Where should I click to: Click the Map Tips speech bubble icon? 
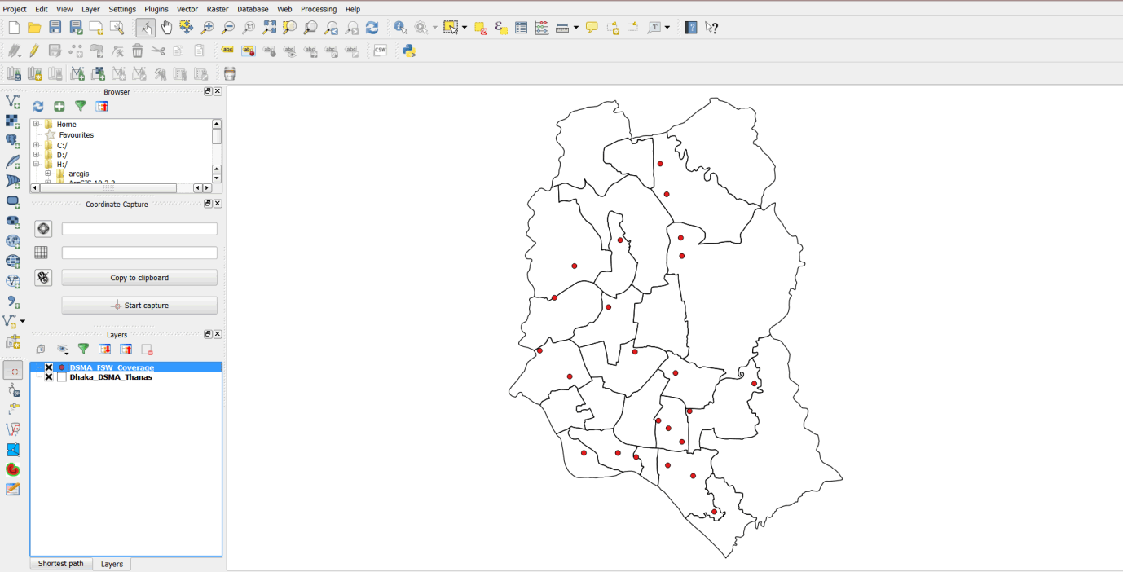(x=592, y=28)
